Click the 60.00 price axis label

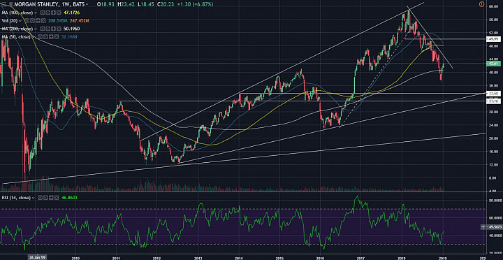(x=493, y=6)
